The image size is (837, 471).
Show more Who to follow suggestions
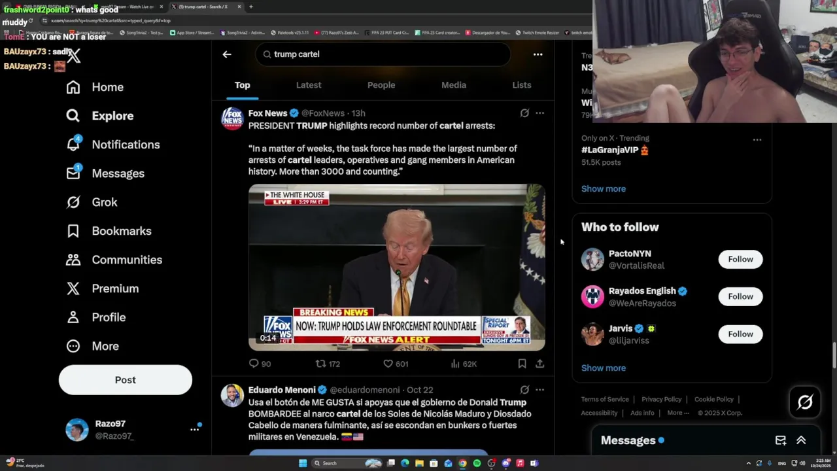(x=604, y=368)
